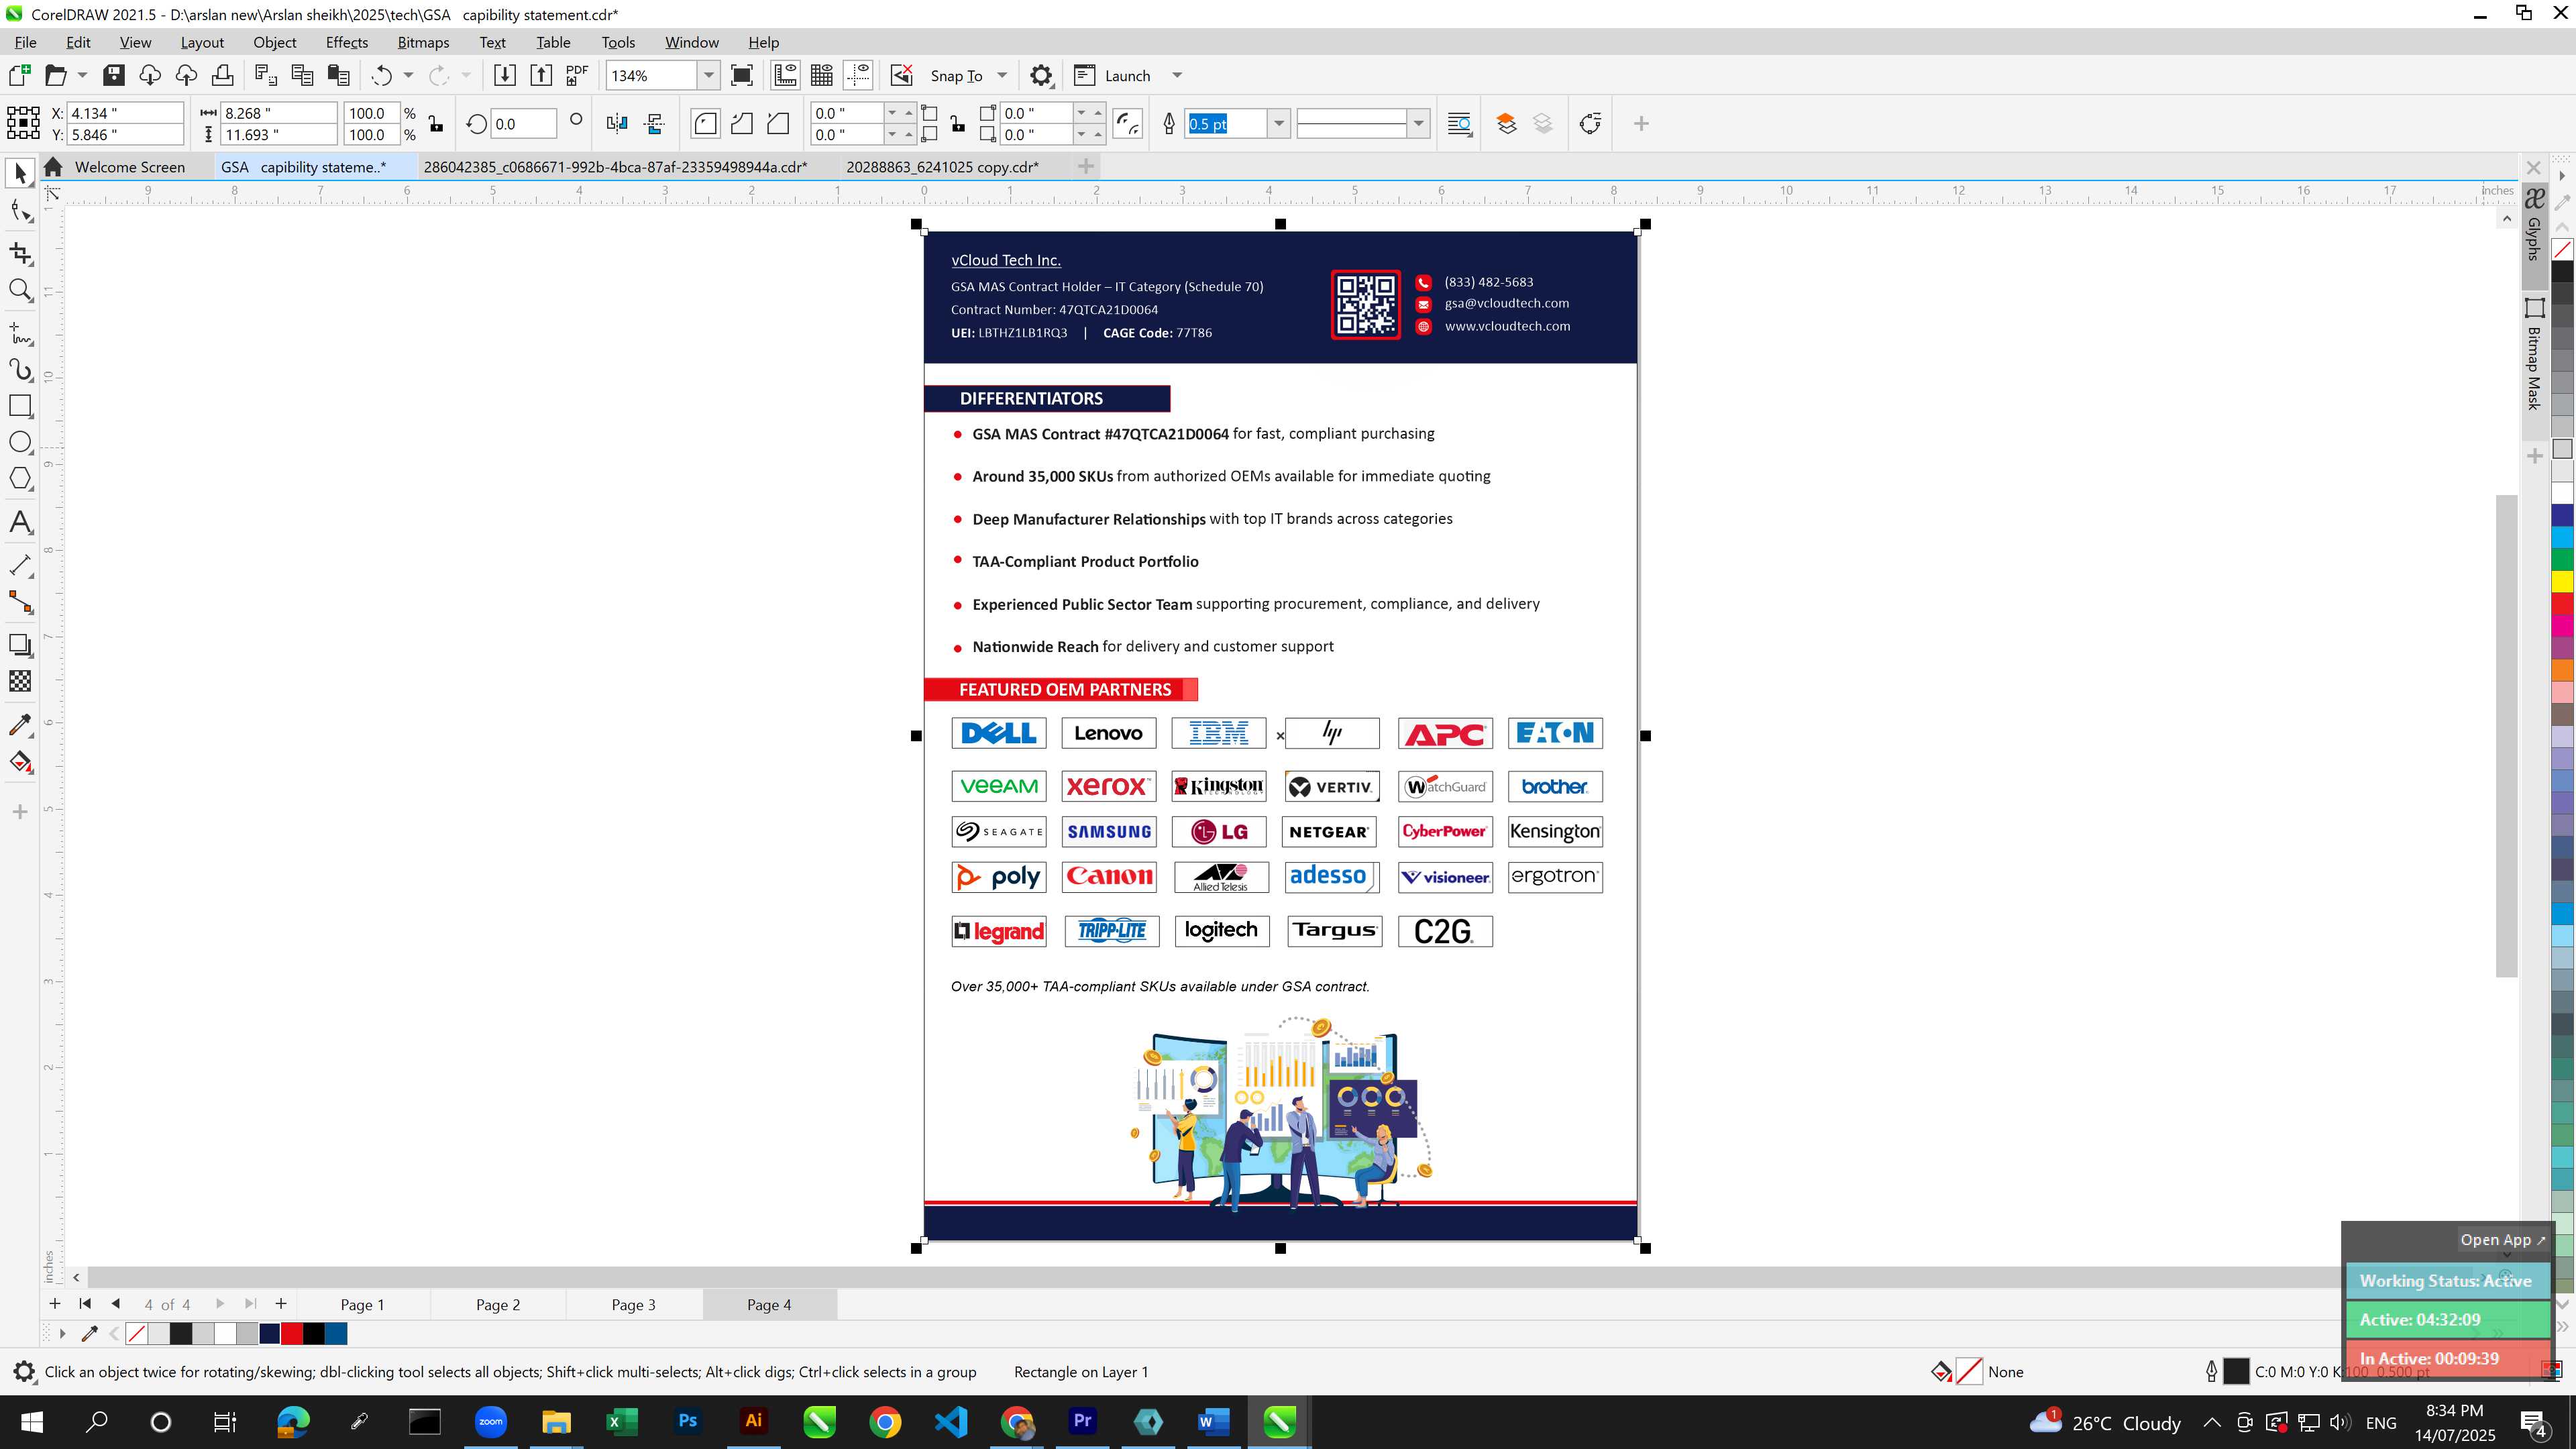Toggle Show Guidelines button
This screenshot has width=2576, height=1449.
[x=858, y=76]
